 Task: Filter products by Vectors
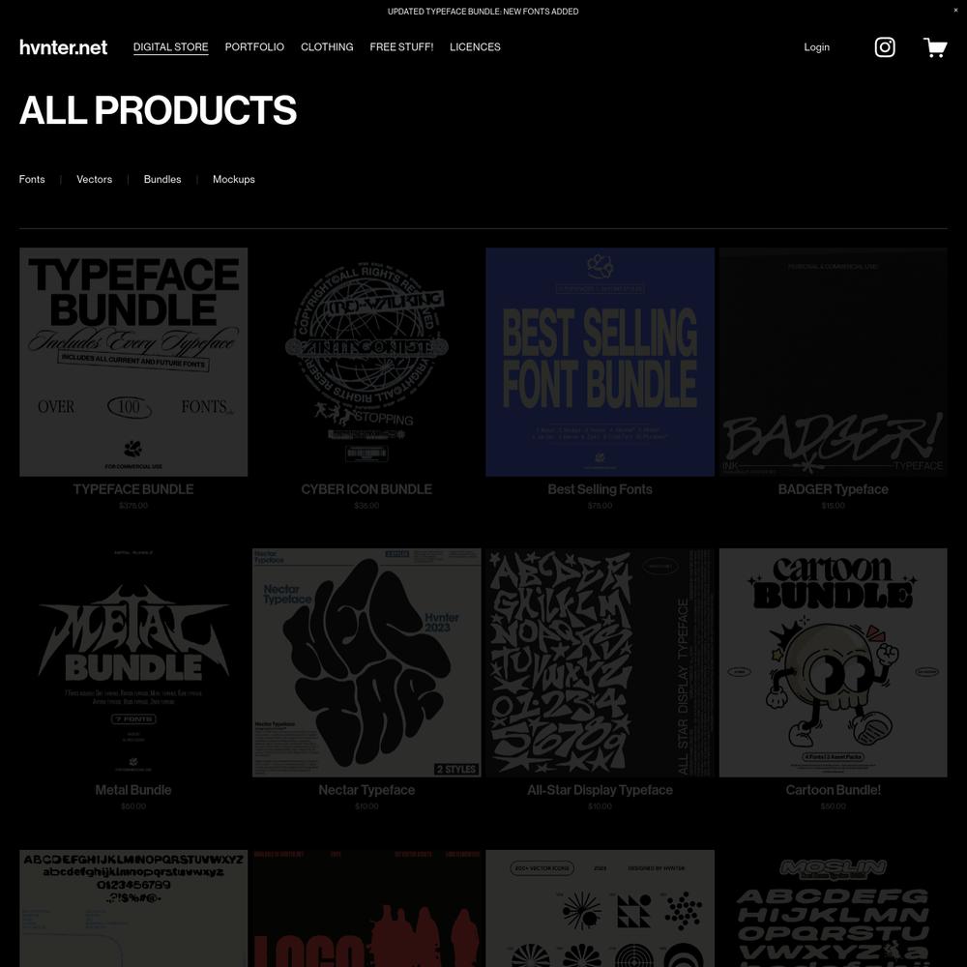click(95, 179)
